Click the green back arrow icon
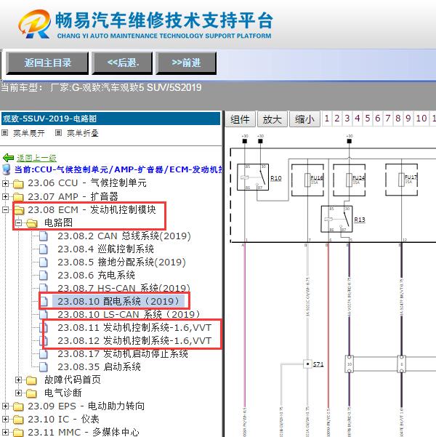The height and width of the screenshot is (437, 436). pyautogui.click(x=8, y=158)
